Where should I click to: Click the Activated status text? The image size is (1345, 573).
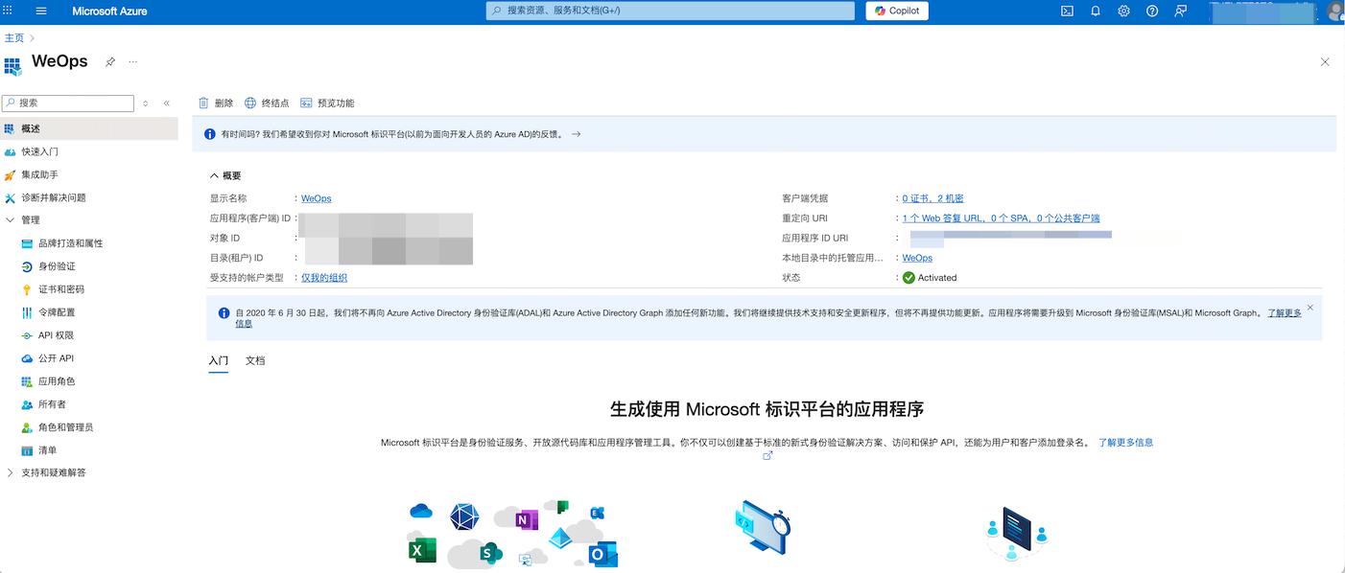point(937,278)
